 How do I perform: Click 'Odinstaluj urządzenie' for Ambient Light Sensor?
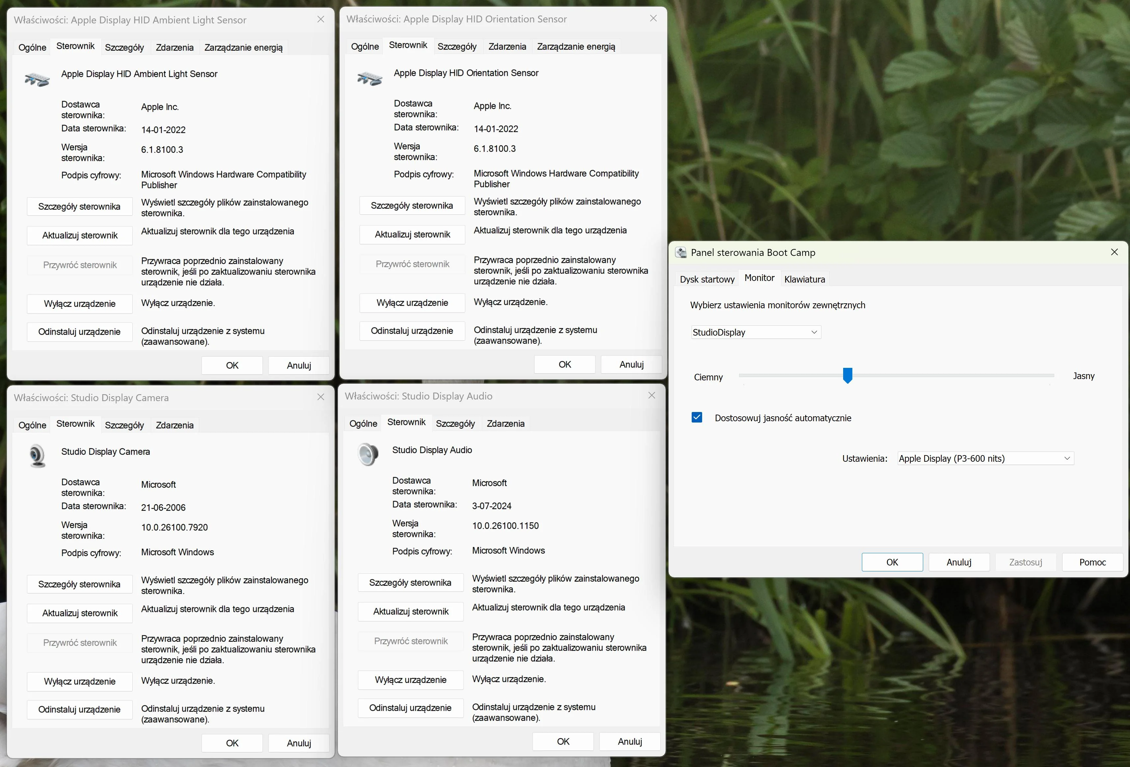80,332
